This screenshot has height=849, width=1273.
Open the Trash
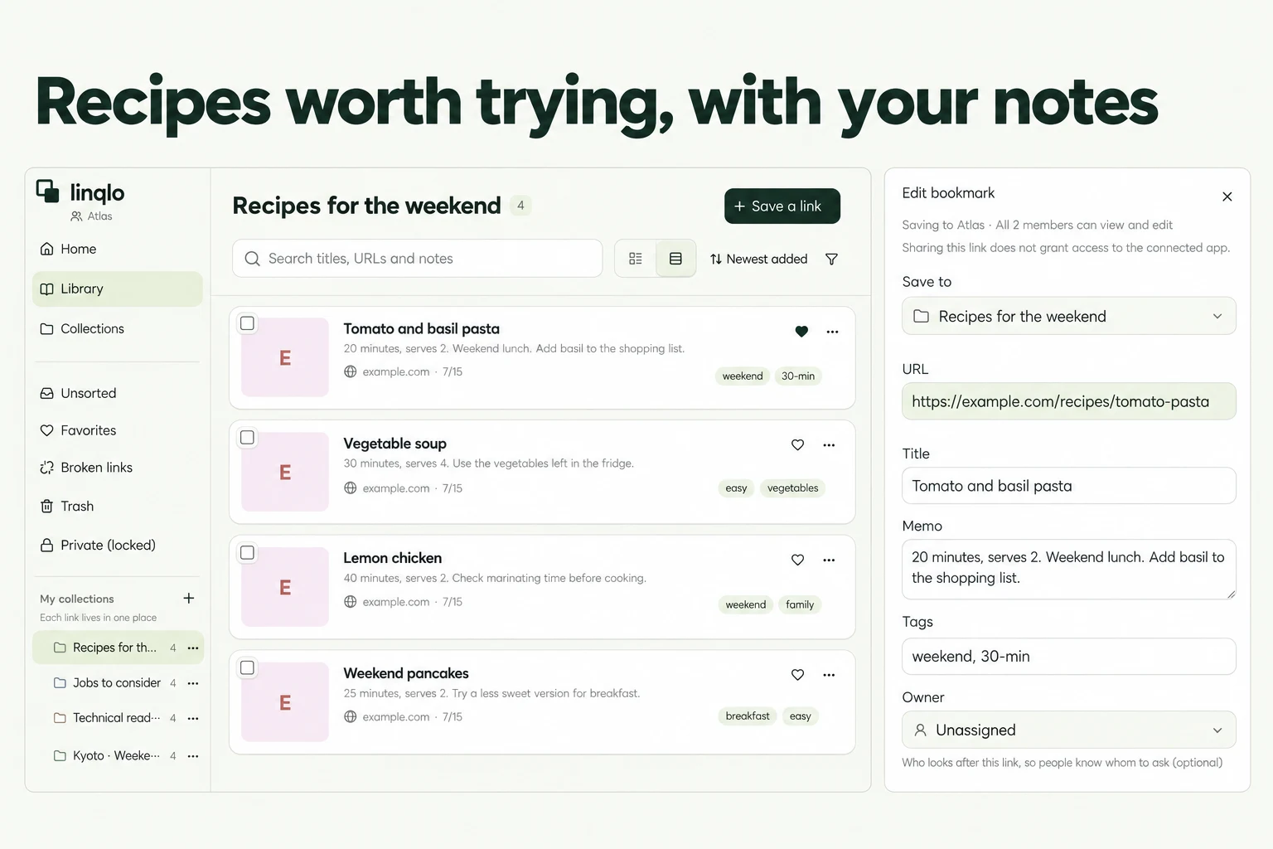(118, 507)
